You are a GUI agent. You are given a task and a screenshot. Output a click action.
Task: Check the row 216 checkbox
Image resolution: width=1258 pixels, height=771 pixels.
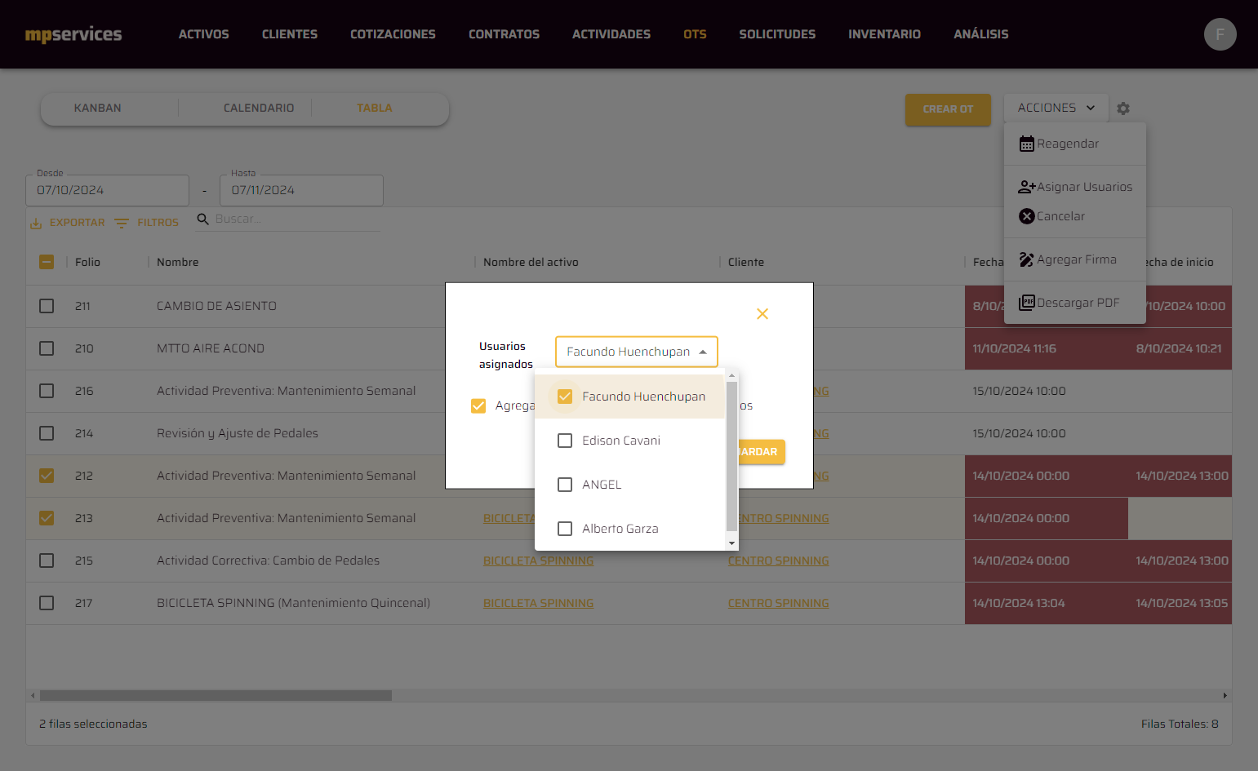(x=47, y=391)
